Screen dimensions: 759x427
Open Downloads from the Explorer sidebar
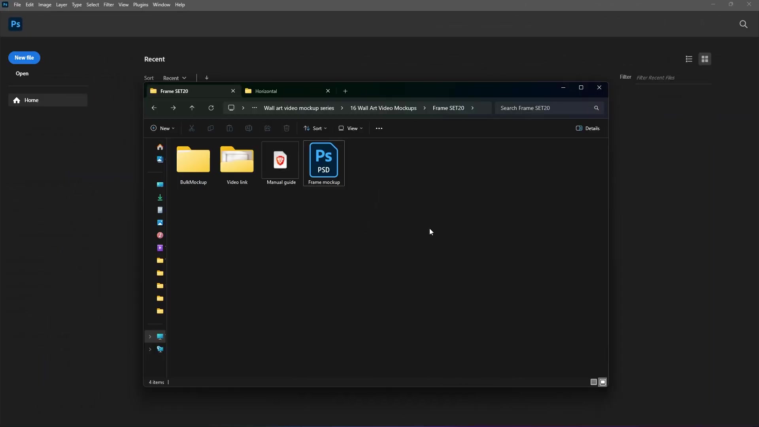click(160, 197)
